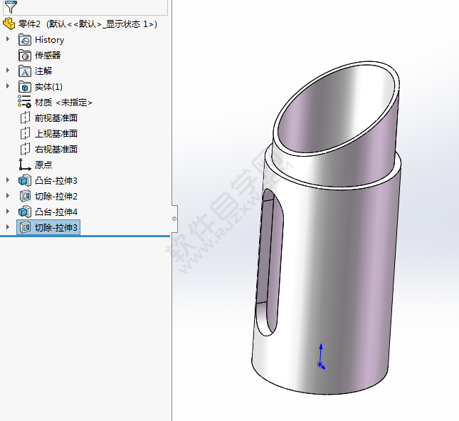The image size is (459, 421).
Task: Select the 零件2 (默认) root label
Action: (x=88, y=24)
